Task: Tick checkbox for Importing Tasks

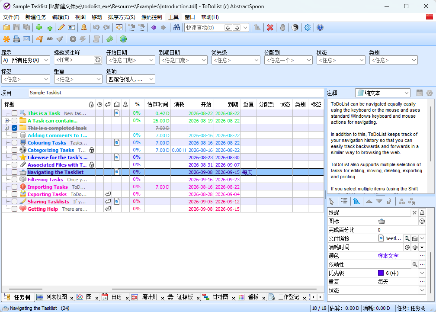Action: (x=14, y=187)
